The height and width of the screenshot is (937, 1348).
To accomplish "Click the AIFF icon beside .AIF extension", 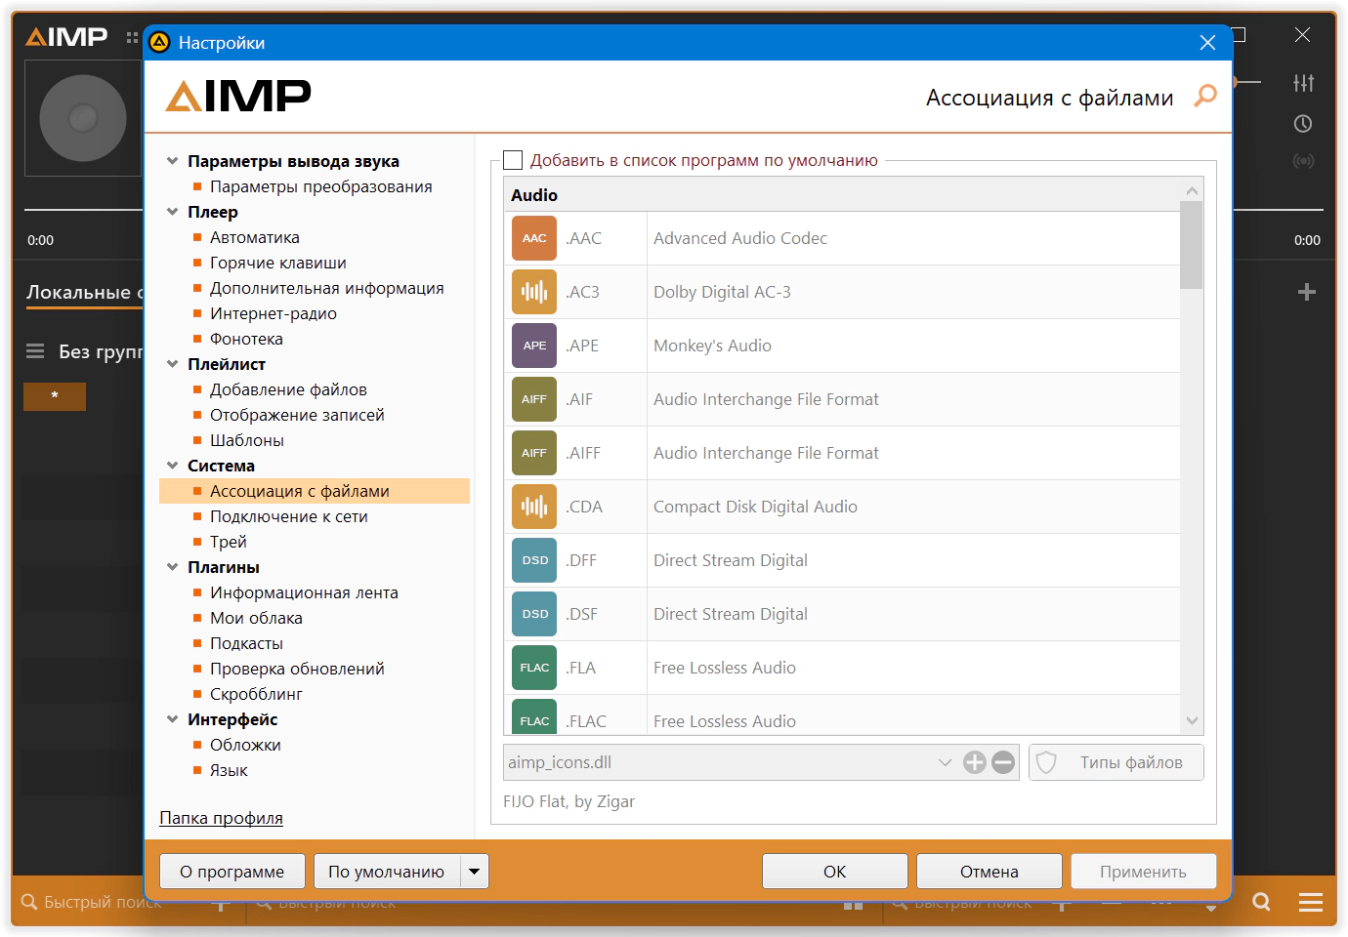I will (x=534, y=399).
